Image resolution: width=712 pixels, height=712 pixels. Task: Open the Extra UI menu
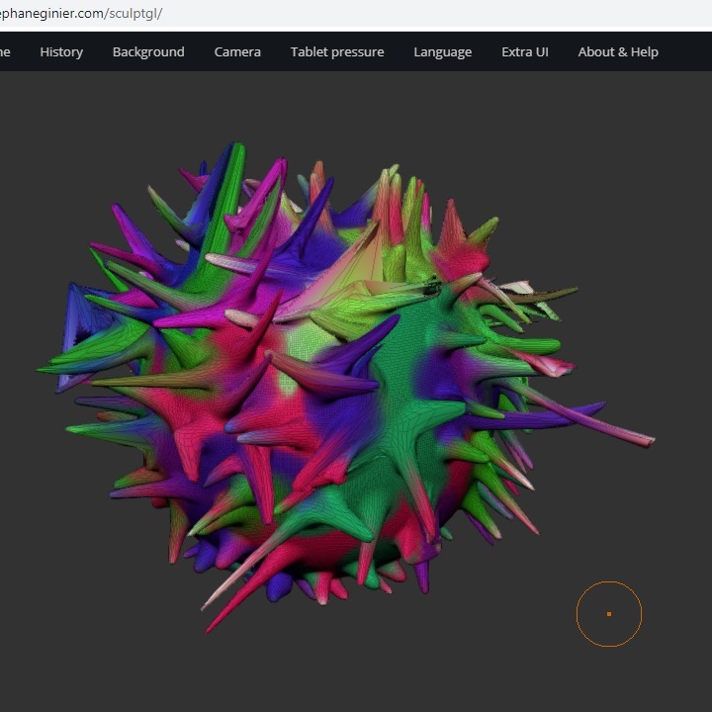point(525,52)
